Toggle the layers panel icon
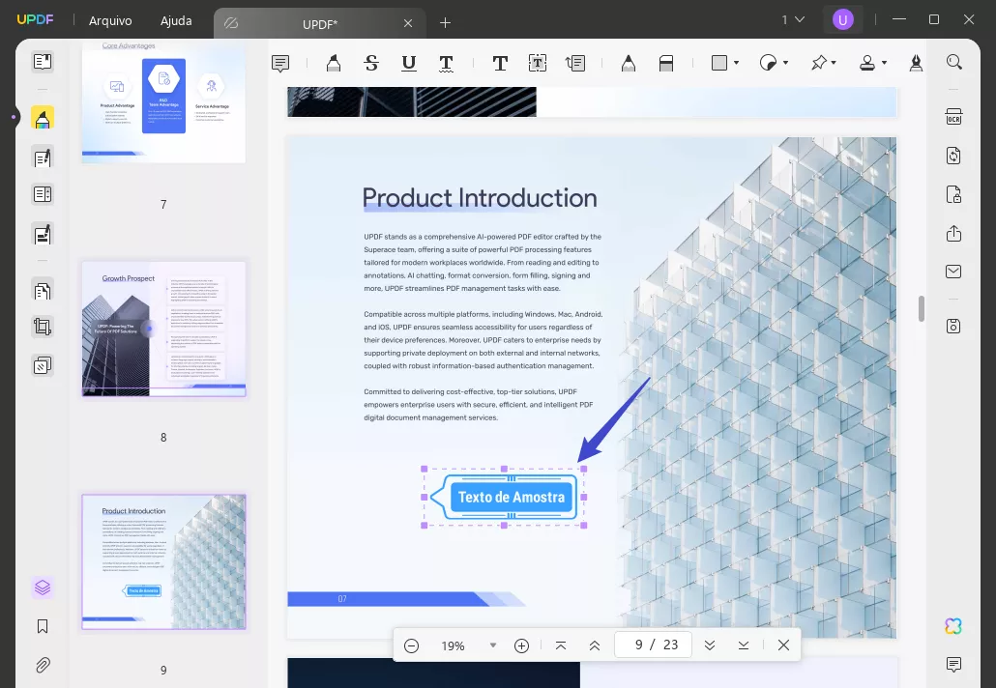996x688 pixels. (43, 588)
